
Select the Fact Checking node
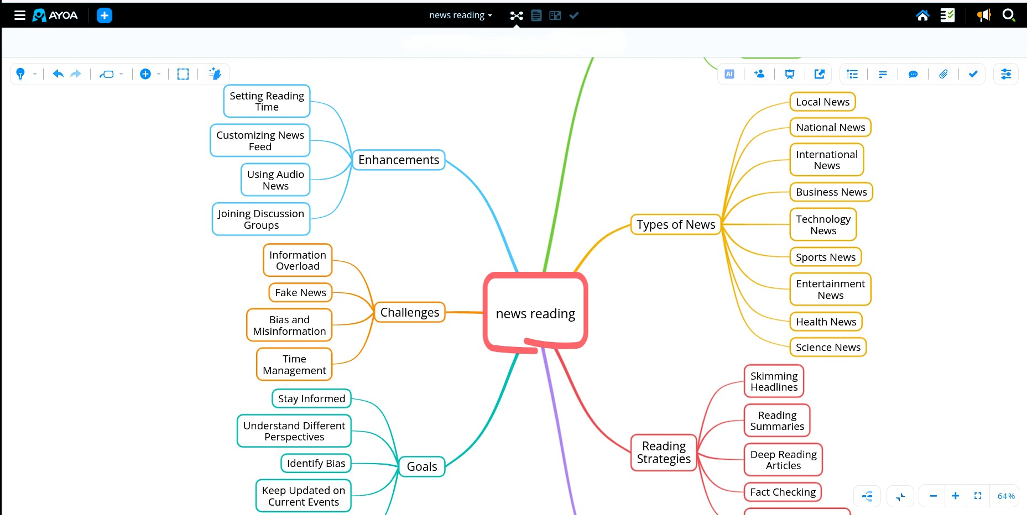coord(783,492)
